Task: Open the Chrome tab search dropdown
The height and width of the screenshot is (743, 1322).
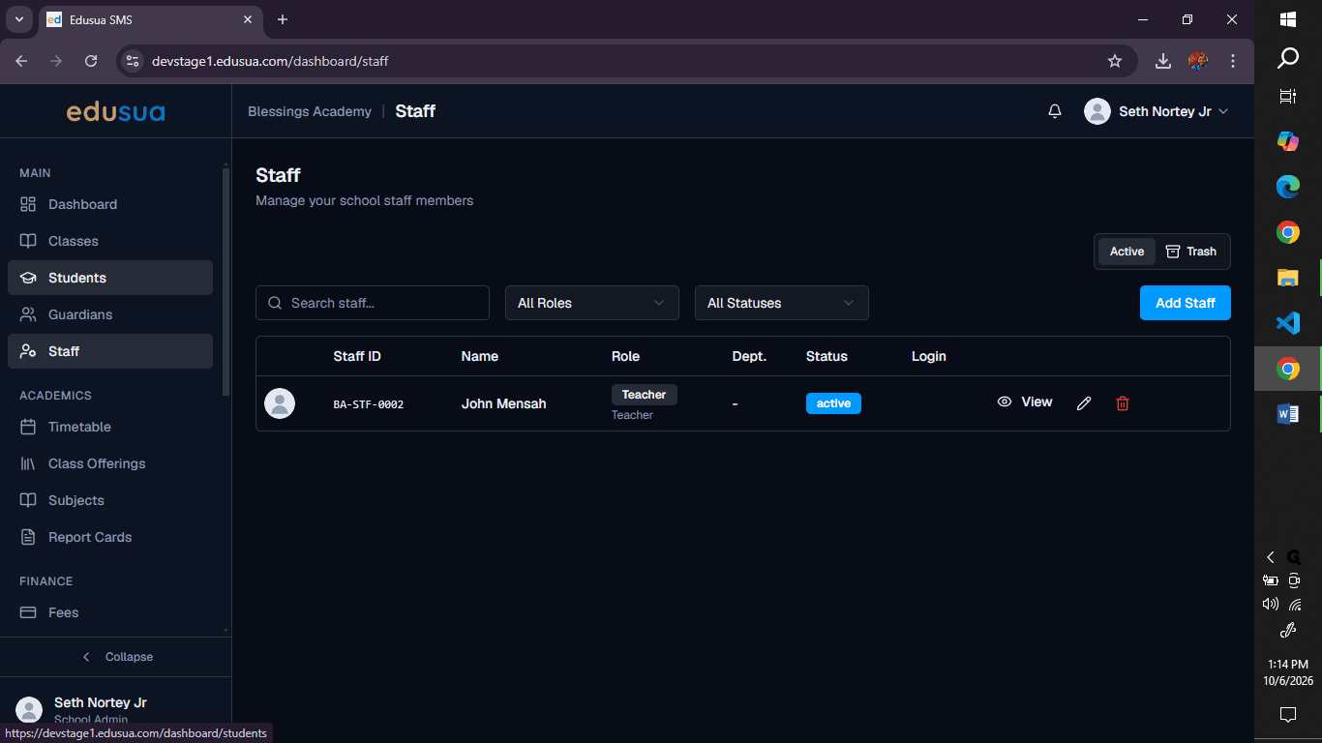Action: tap(18, 19)
